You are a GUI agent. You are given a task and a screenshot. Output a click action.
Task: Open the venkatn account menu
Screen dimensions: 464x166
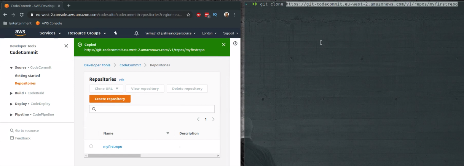point(171,33)
